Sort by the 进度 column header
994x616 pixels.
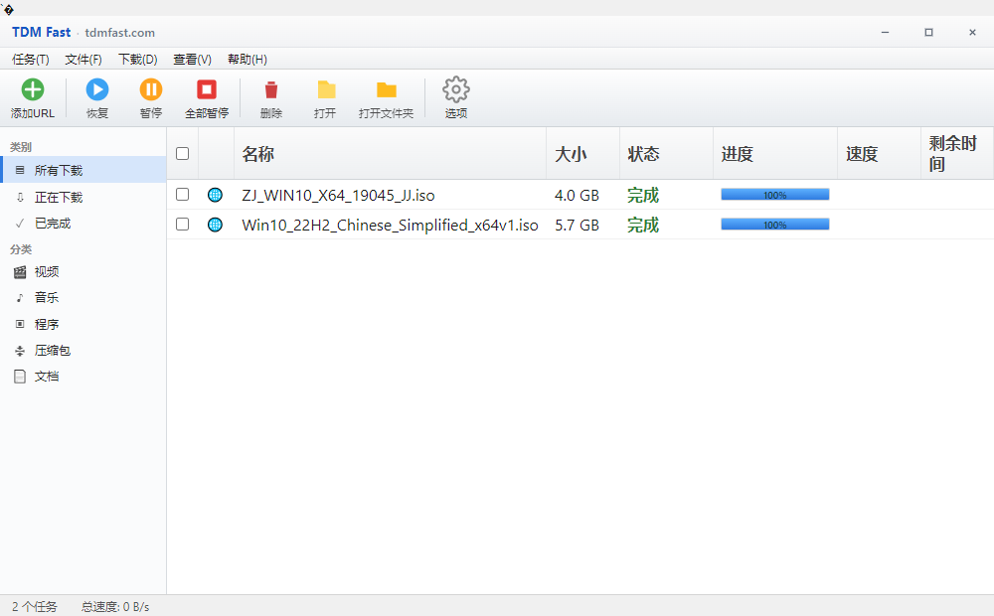[x=775, y=153]
